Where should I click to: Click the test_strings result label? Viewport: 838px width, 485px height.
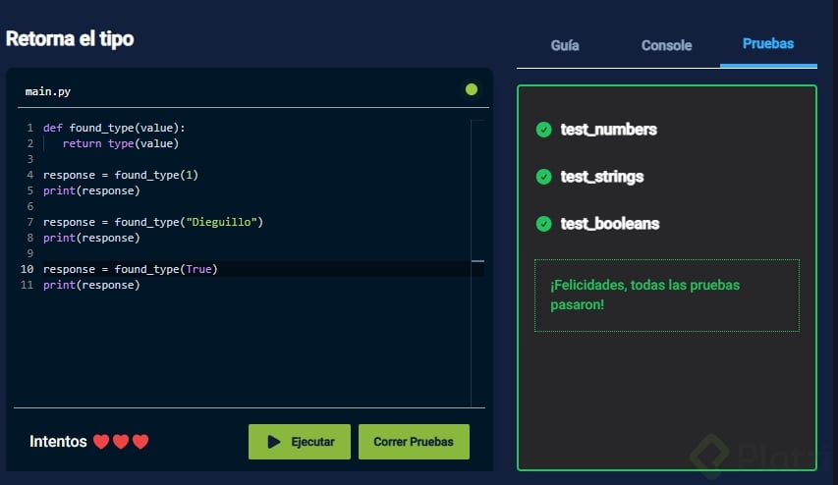[602, 177]
